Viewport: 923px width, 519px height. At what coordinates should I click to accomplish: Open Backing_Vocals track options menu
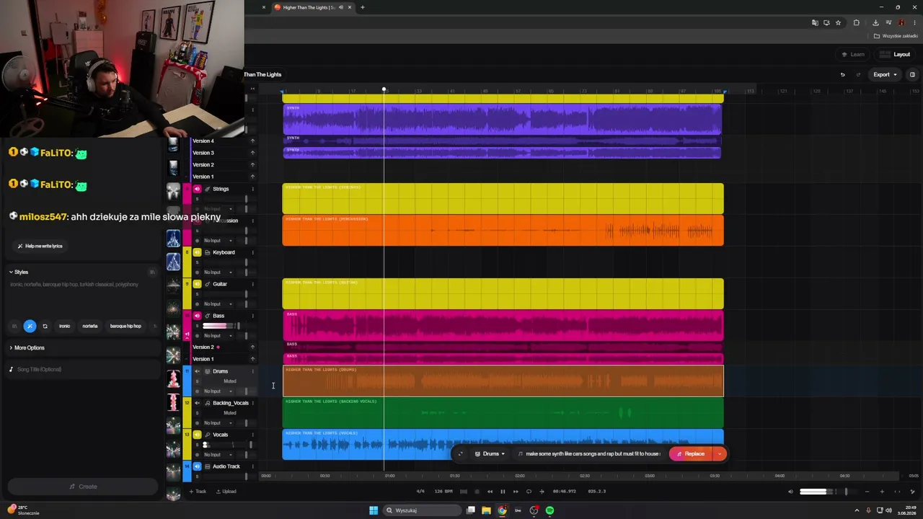pos(252,403)
